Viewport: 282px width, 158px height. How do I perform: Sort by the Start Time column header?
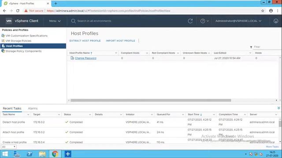pyautogui.click(x=193, y=115)
